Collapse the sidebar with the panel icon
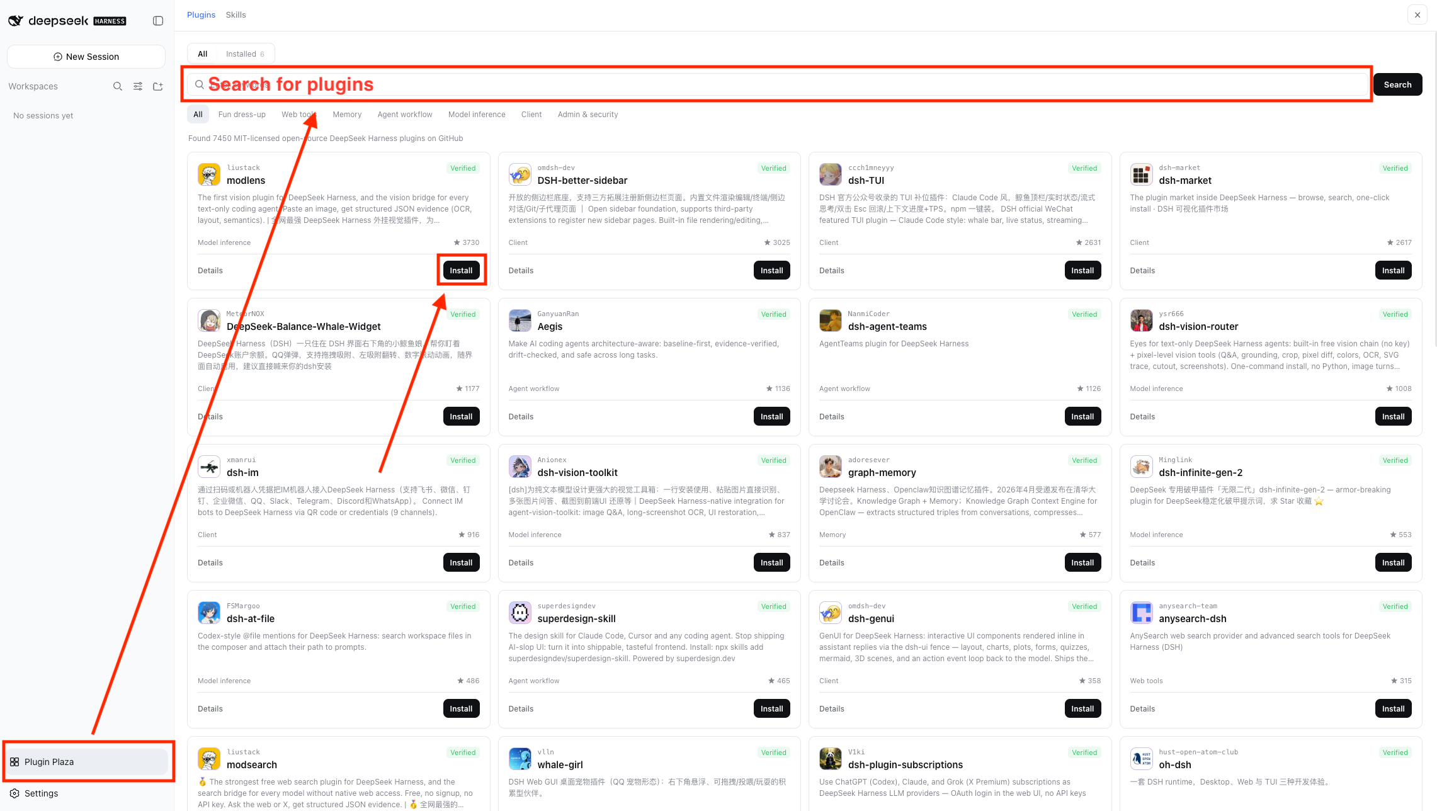This screenshot has width=1437, height=811. (158, 21)
